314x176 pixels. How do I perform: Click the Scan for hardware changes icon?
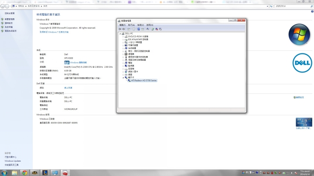point(147,29)
